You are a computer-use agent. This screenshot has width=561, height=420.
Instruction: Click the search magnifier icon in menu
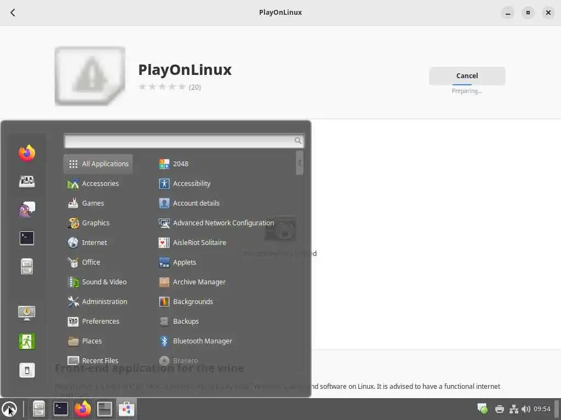(297, 141)
